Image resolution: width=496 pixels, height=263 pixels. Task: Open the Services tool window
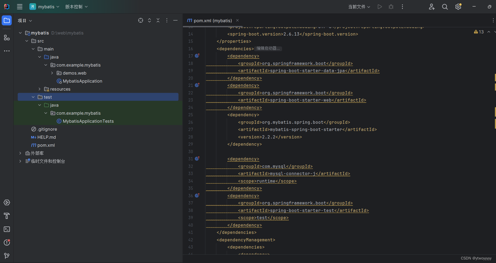[7, 203]
